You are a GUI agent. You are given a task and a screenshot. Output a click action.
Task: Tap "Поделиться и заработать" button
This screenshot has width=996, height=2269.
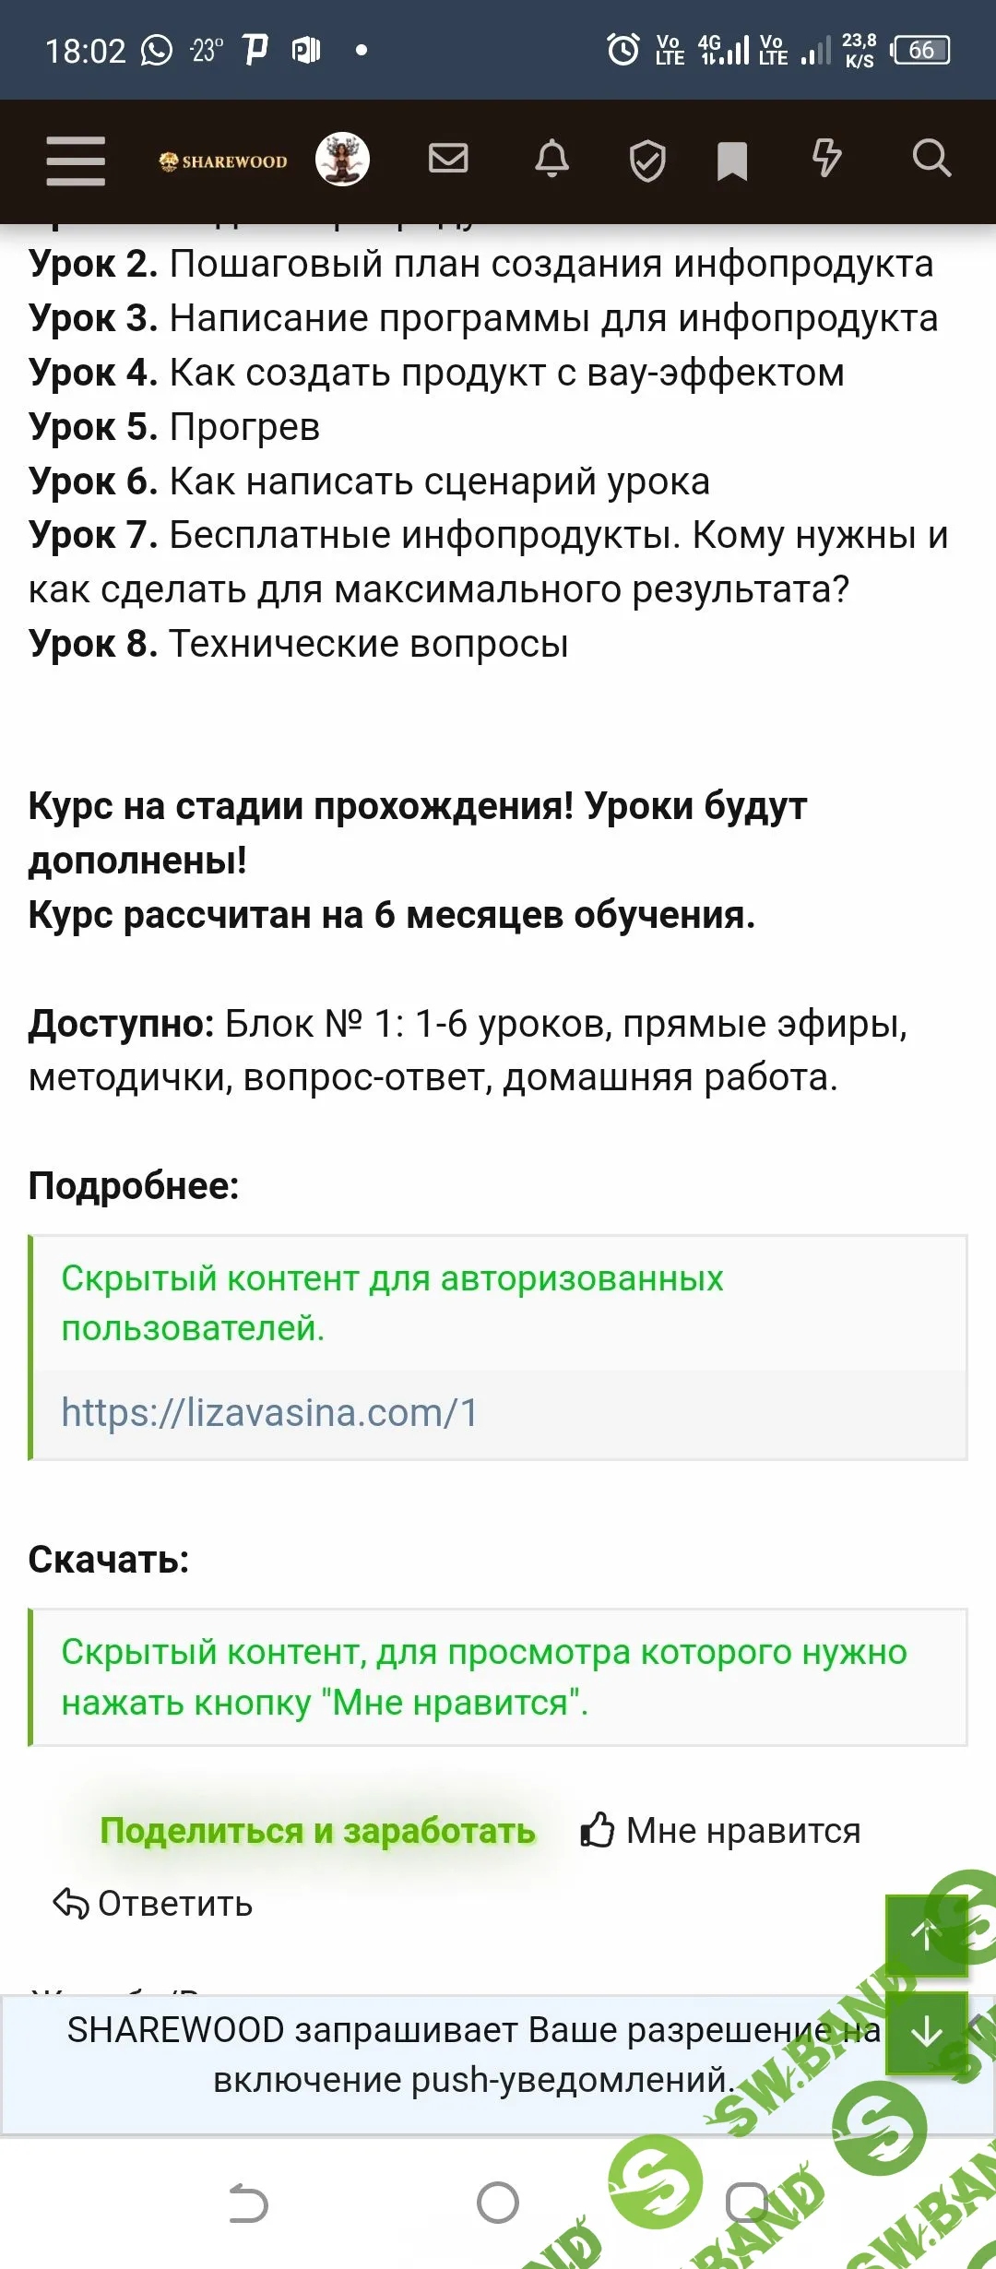[x=317, y=1831]
